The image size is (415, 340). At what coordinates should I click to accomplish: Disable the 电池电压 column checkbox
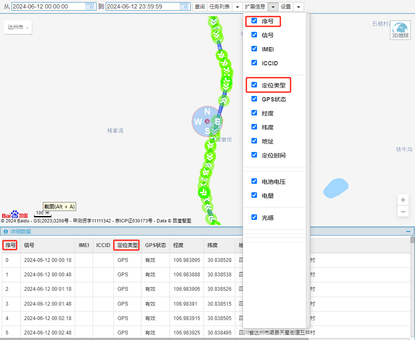[x=254, y=181]
